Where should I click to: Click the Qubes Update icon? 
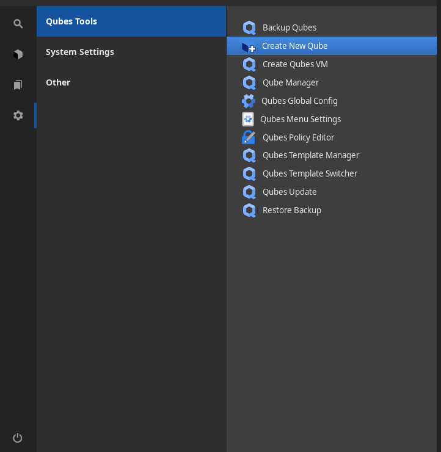tap(249, 192)
